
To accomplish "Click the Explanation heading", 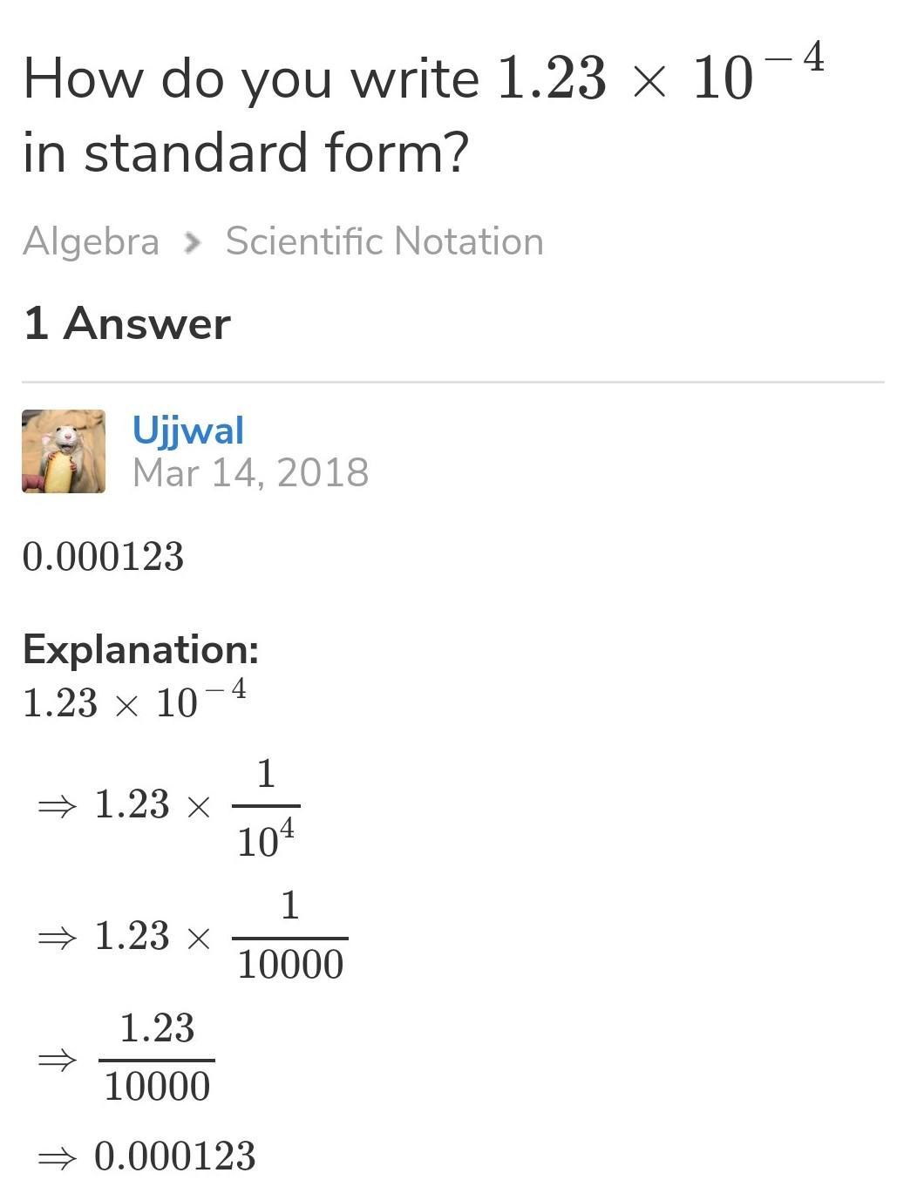I will (140, 649).
